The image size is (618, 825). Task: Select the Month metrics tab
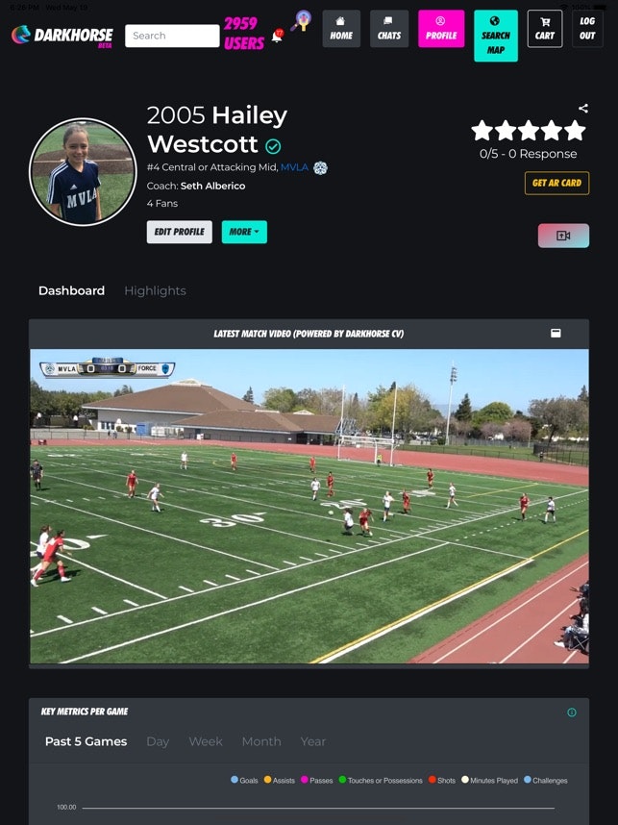point(261,741)
